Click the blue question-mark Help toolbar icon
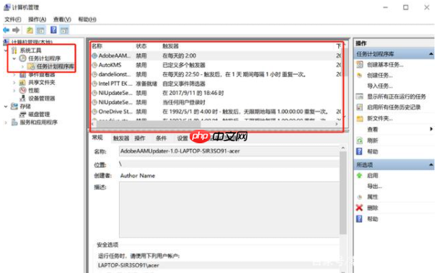The height and width of the screenshot is (273, 437). 53,30
